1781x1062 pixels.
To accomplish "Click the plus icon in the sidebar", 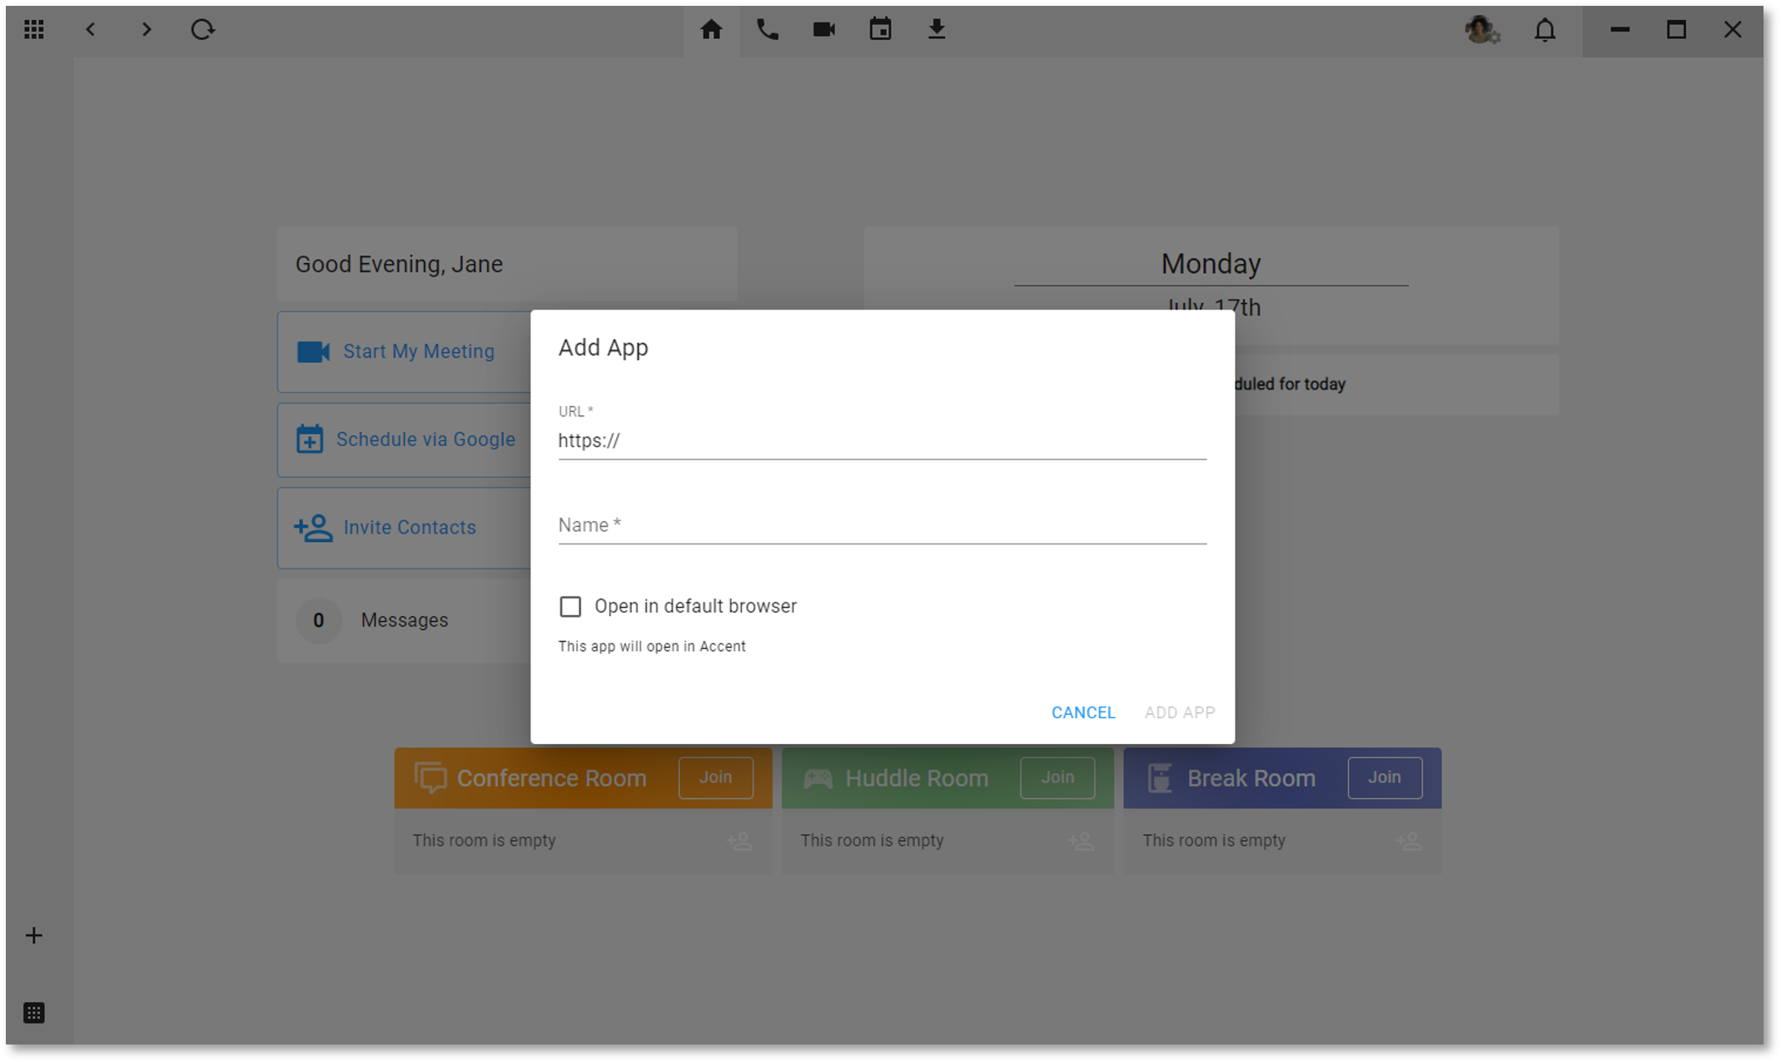I will click(x=34, y=935).
